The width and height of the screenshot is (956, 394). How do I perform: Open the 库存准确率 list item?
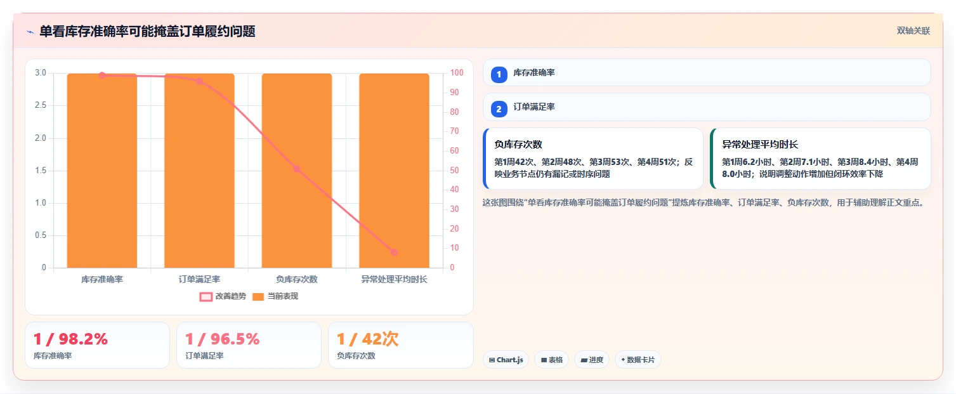pos(707,72)
